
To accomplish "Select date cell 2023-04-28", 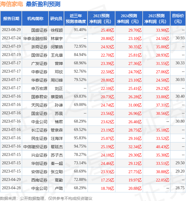I will click(x=11, y=188).
